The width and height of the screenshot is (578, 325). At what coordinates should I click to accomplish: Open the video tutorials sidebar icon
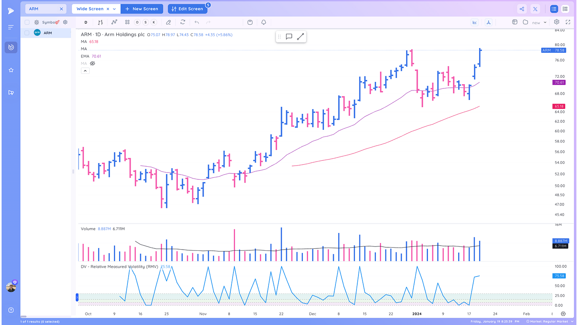tap(11, 92)
